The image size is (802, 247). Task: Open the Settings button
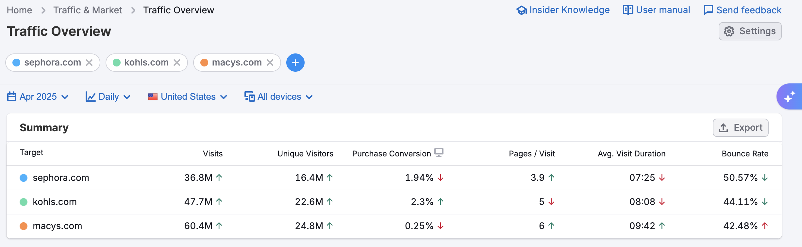750,31
